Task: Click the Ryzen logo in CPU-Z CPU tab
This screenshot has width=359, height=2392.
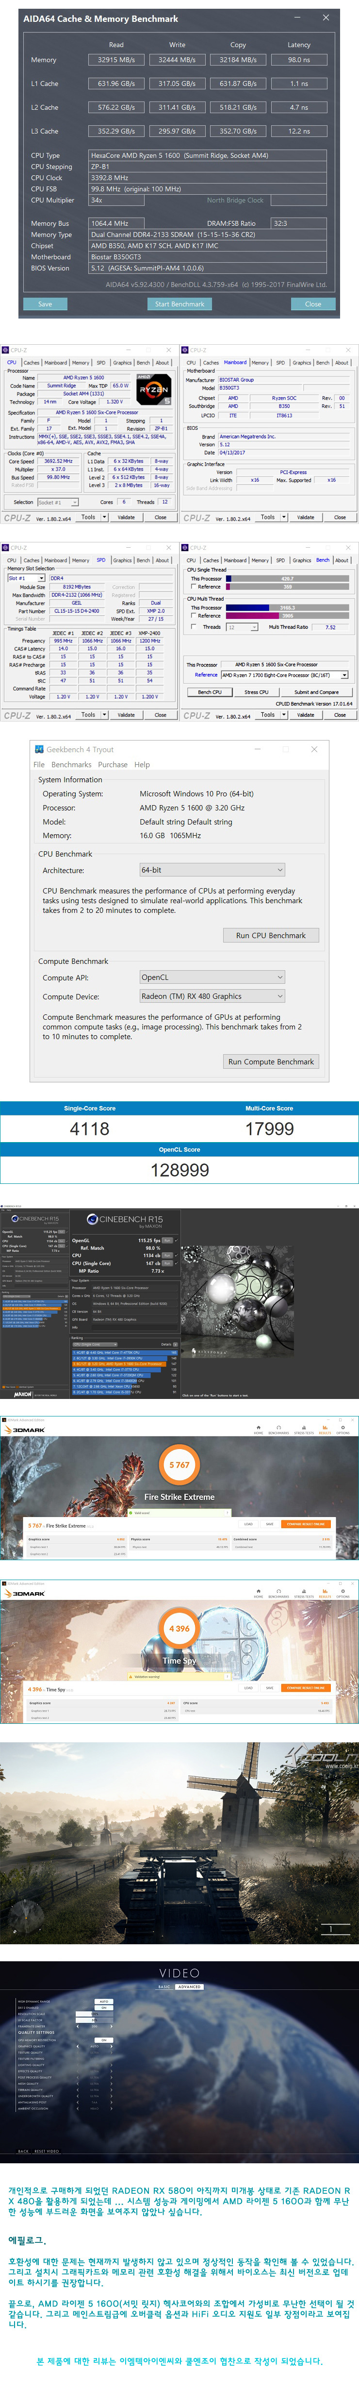Action: tap(153, 389)
